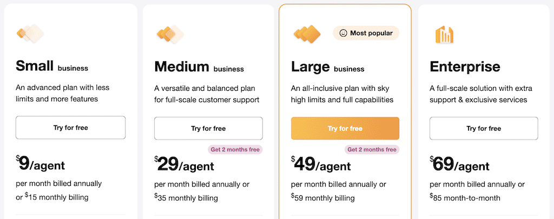Click the Large business heading
The image size is (554, 219).
pyautogui.click(x=327, y=67)
